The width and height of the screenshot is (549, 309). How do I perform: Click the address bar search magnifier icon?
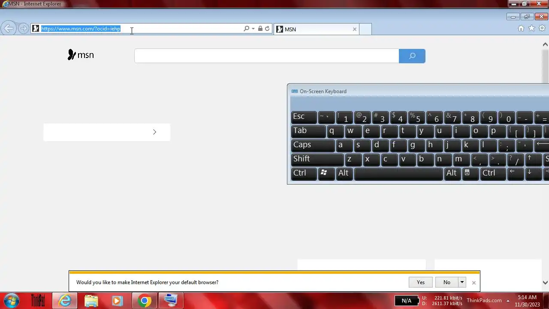tap(246, 29)
